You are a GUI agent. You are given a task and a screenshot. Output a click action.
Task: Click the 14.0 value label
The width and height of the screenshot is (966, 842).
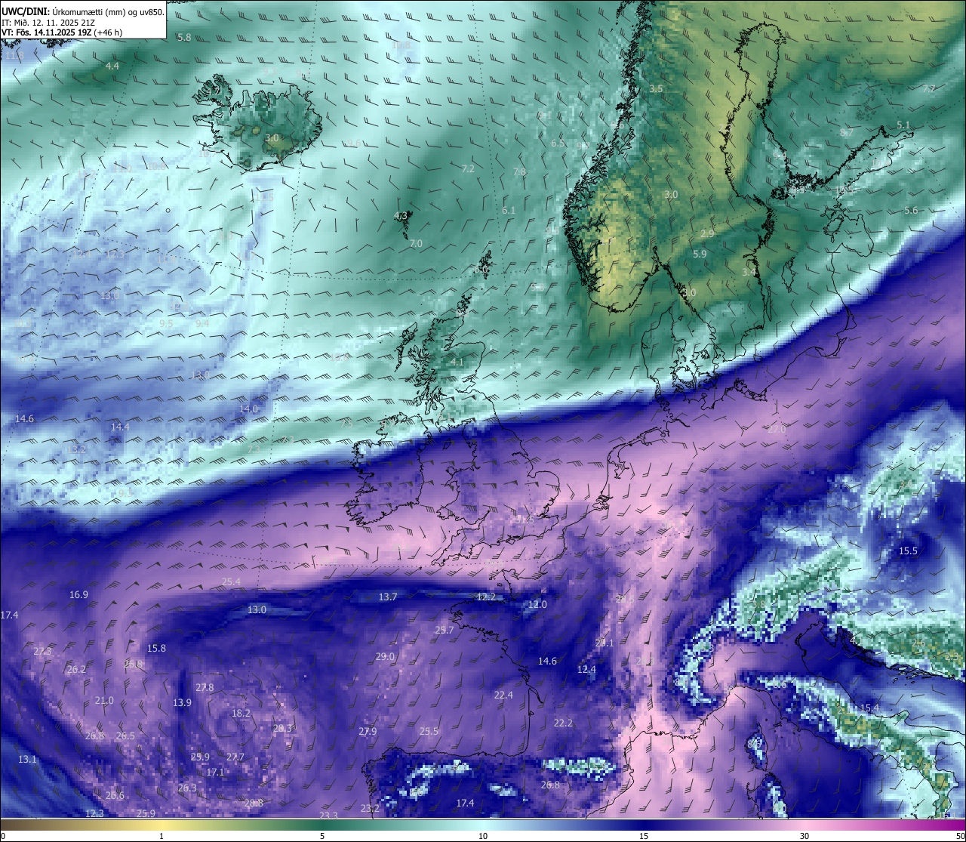point(248,409)
